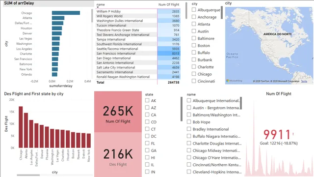This screenshot has width=314, height=177.
Task: Click the Chicago bar in arrDelay chart
Action: [66, 13]
